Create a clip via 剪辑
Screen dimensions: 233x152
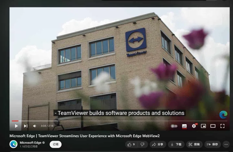[194, 145]
